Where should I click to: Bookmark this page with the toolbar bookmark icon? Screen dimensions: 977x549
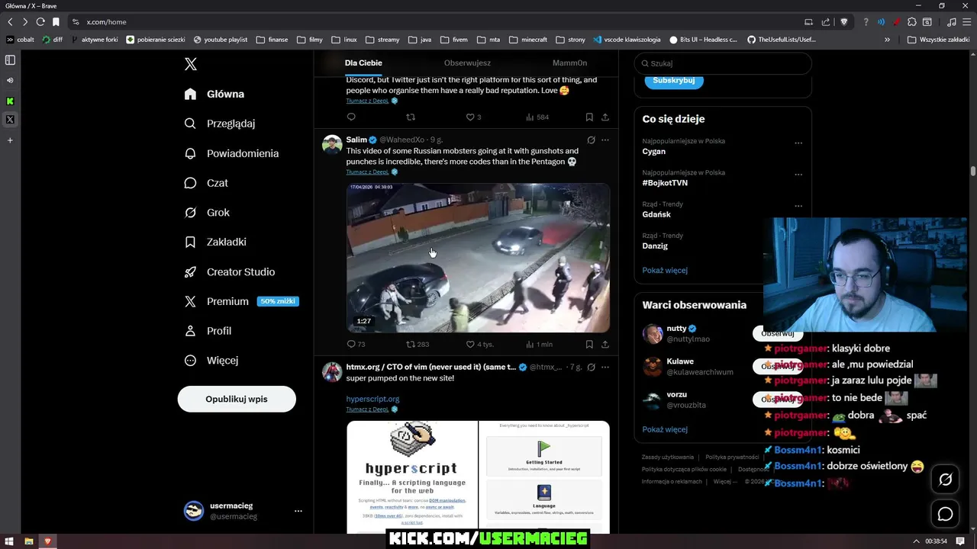tap(56, 22)
